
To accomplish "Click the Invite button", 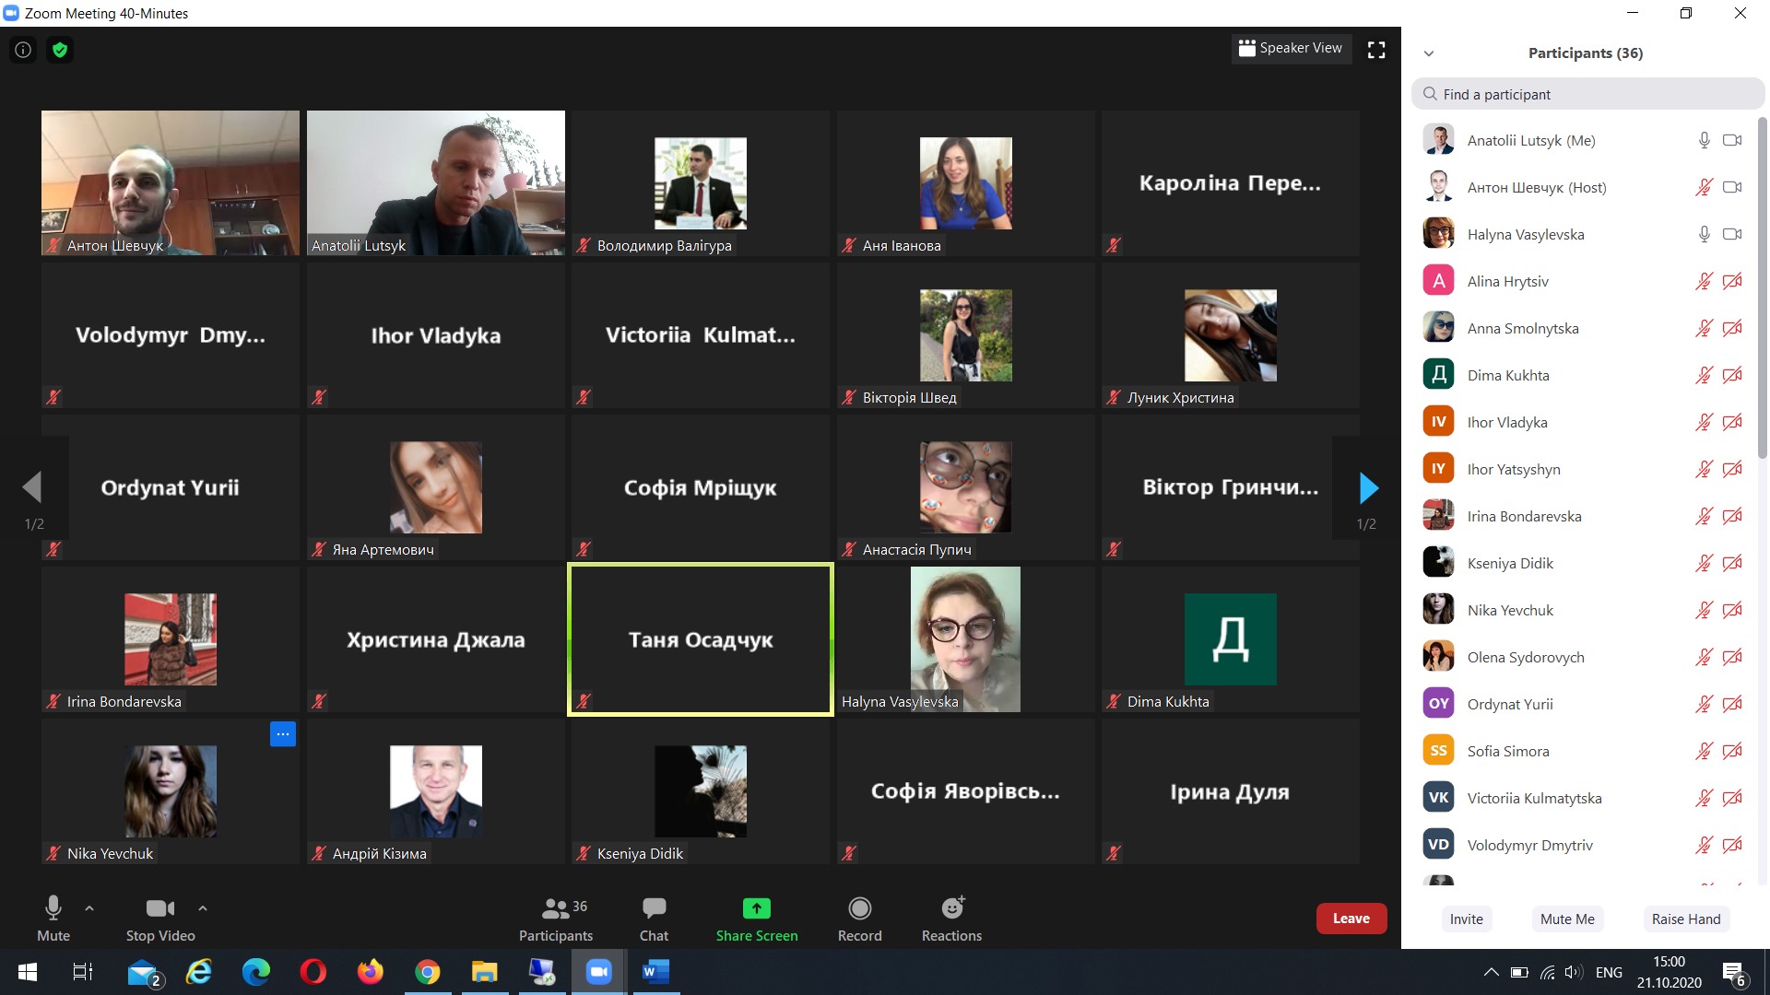I will point(1466,919).
